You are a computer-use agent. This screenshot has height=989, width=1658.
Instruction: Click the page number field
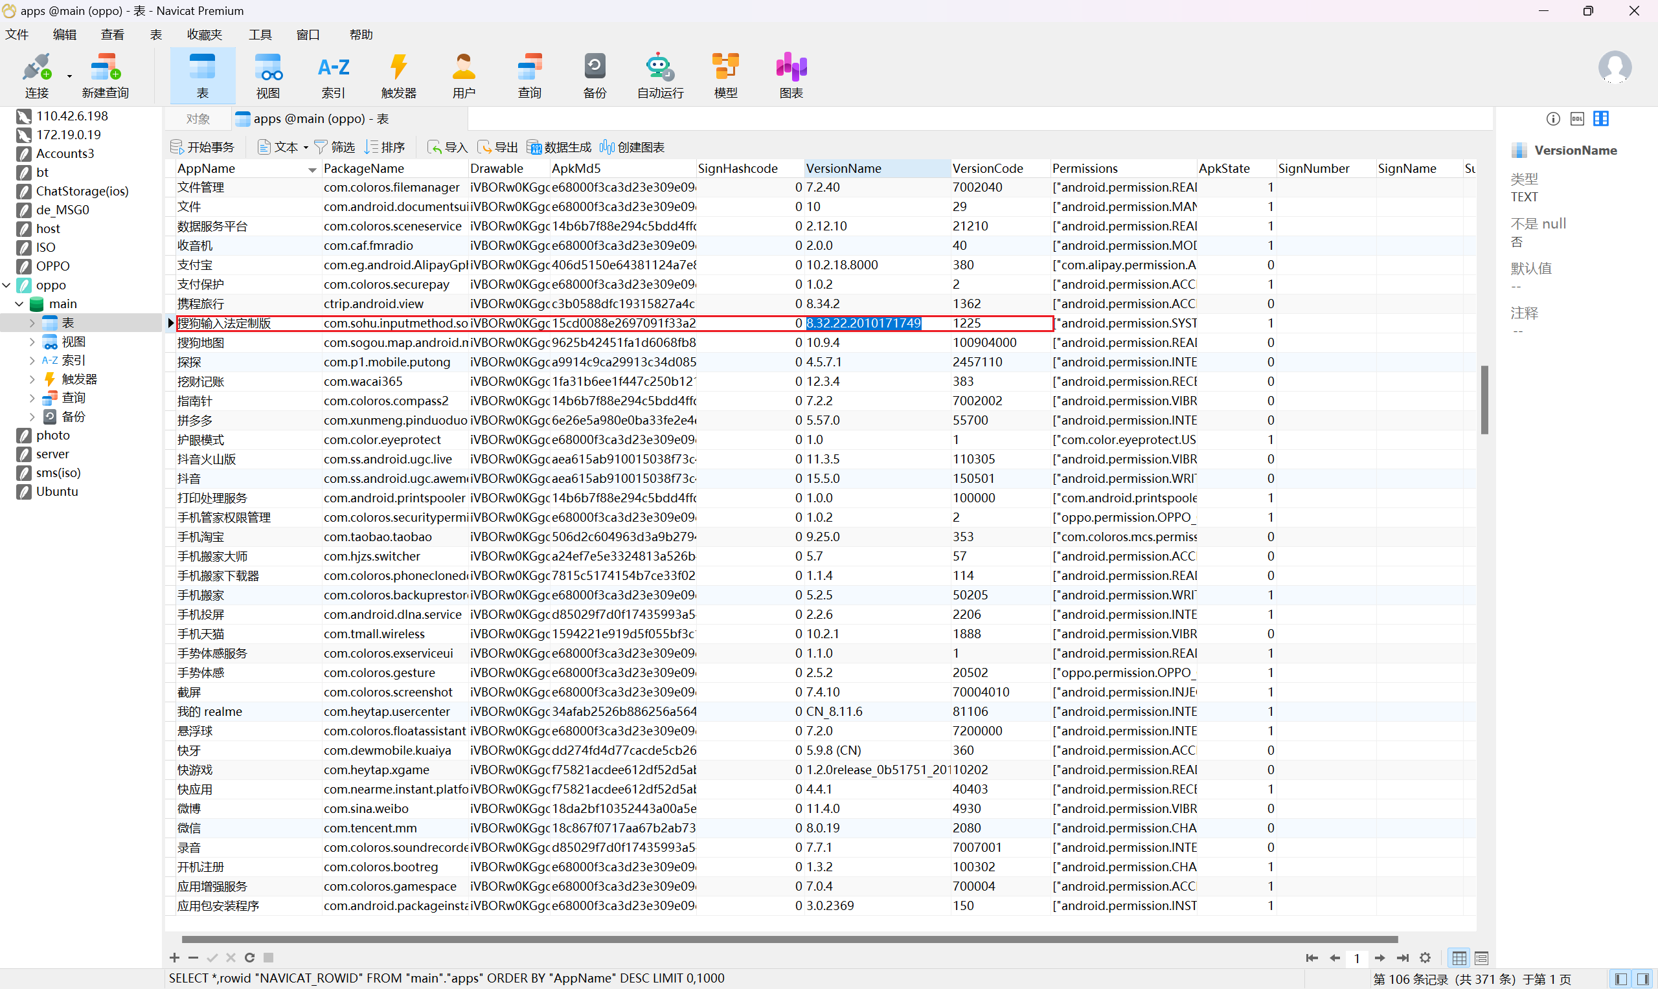click(1357, 959)
